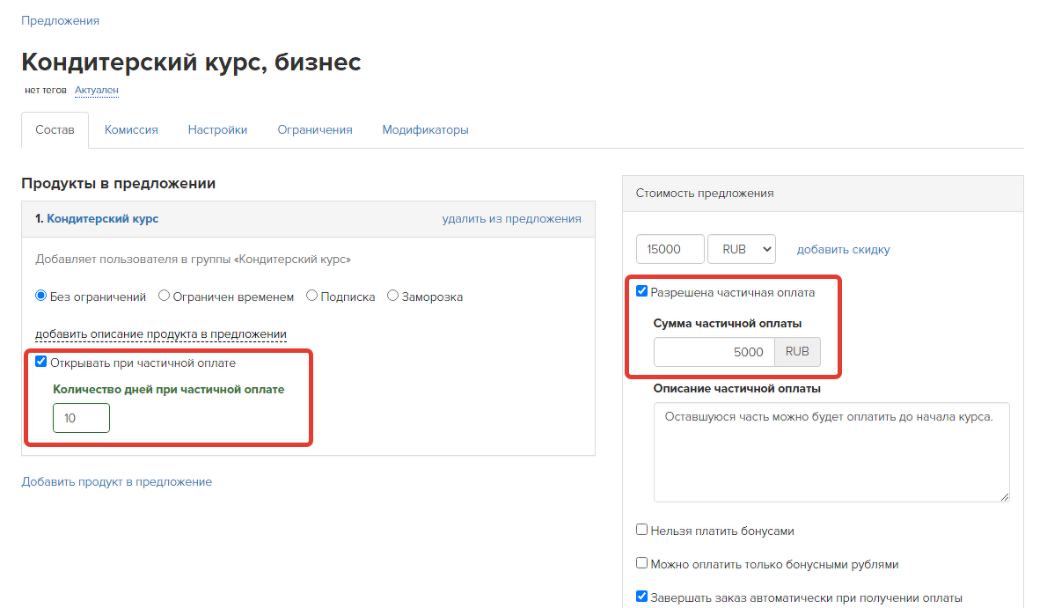Toggle Разрешена частичная оплата checkbox
This screenshot has height=608, width=1047.
tap(642, 291)
